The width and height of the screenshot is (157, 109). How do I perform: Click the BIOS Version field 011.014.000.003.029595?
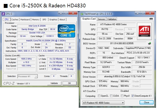click(x=122, y=43)
